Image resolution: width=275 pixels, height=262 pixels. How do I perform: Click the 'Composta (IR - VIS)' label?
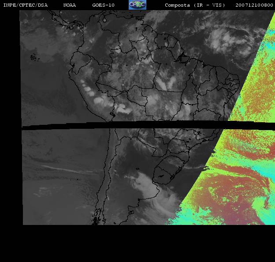pos(195,5)
